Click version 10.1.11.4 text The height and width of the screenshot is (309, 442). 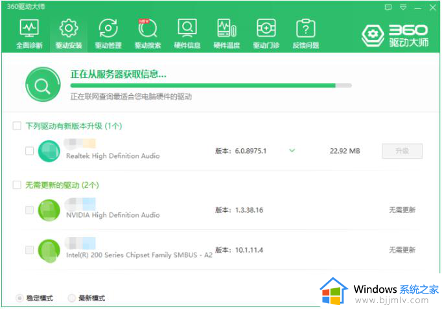click(249, 250)
